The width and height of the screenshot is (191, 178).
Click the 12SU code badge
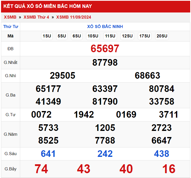point(127,36)
